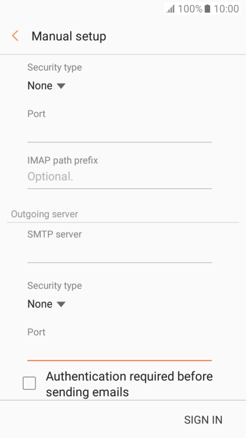The width and height of the screenshot is (246, 438).
Task: Tap the SIGN IN button
Action: (204, 420)
